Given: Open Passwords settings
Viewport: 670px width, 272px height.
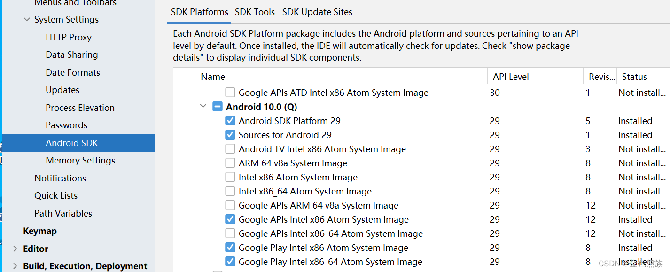Looking at the screenshot, I should (x=66, y=125).
